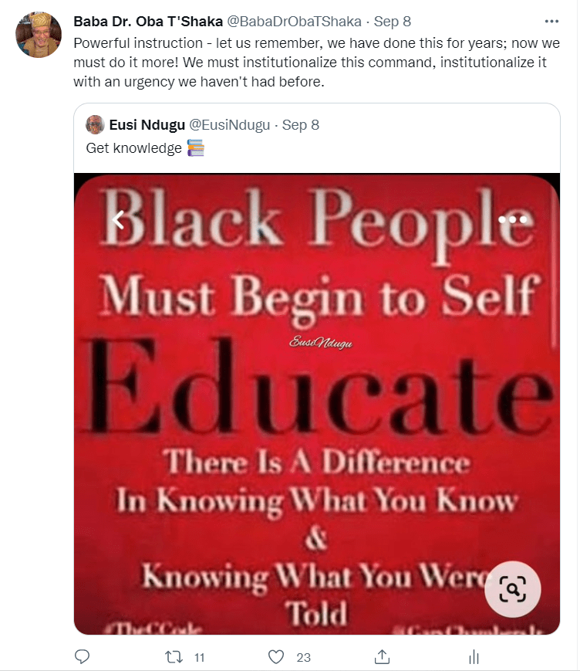
Task: Click the retweet count of 11
Action: click(x=199, y=657)
